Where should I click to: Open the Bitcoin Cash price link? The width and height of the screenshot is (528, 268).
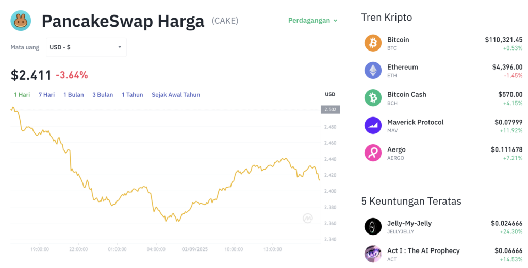[510, 95]
